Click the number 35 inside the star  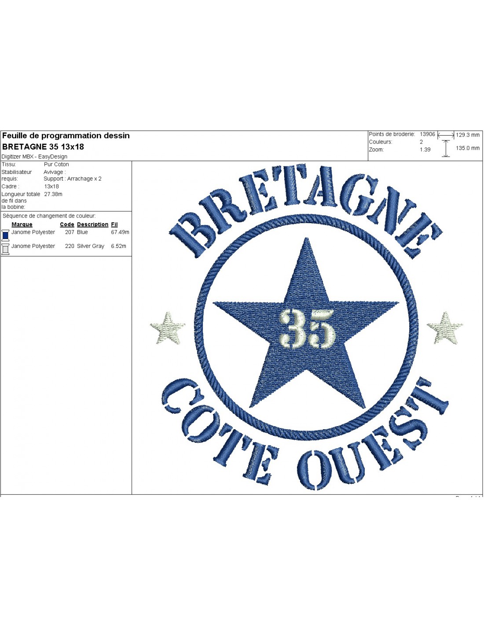click(307, 328)
